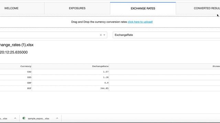Expand the left dropdown arrow
The height and width of the screenshot is (123, 220).
tap(104, 35)
